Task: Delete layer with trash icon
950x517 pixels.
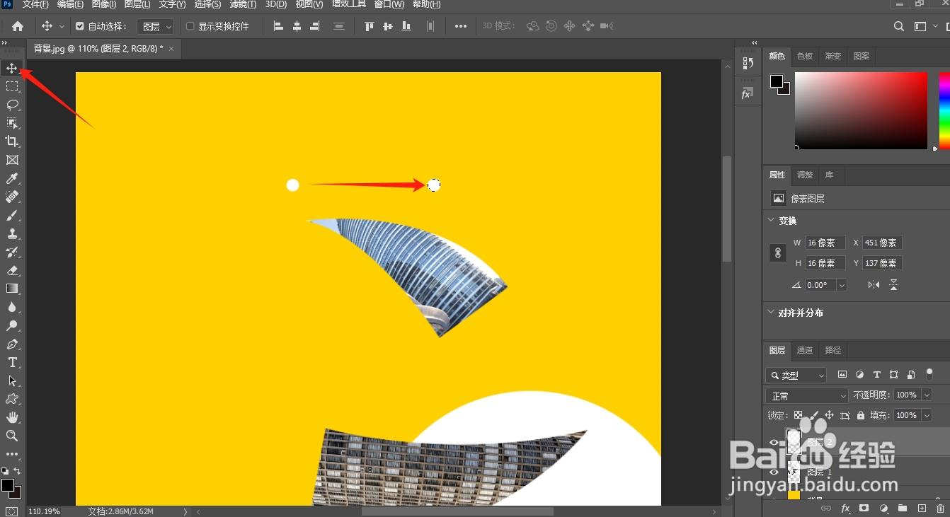Action: point(940,509)
